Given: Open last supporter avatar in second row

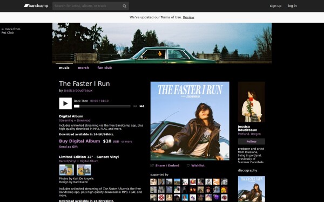Looking at the screenshot, I should point(224,190).
